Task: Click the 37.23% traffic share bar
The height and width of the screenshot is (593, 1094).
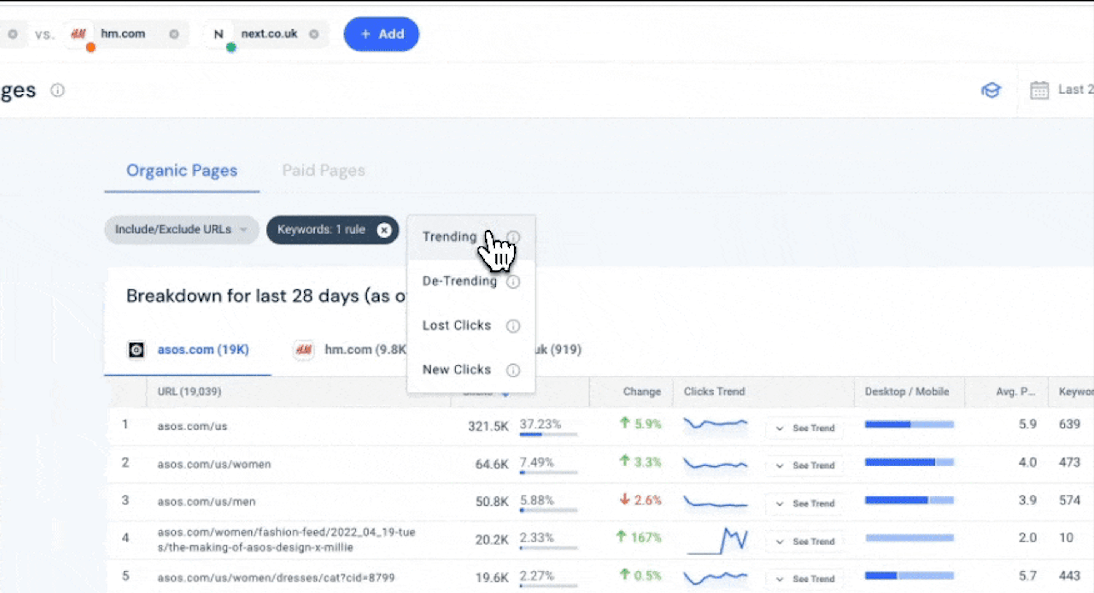Action: point(548,434)
